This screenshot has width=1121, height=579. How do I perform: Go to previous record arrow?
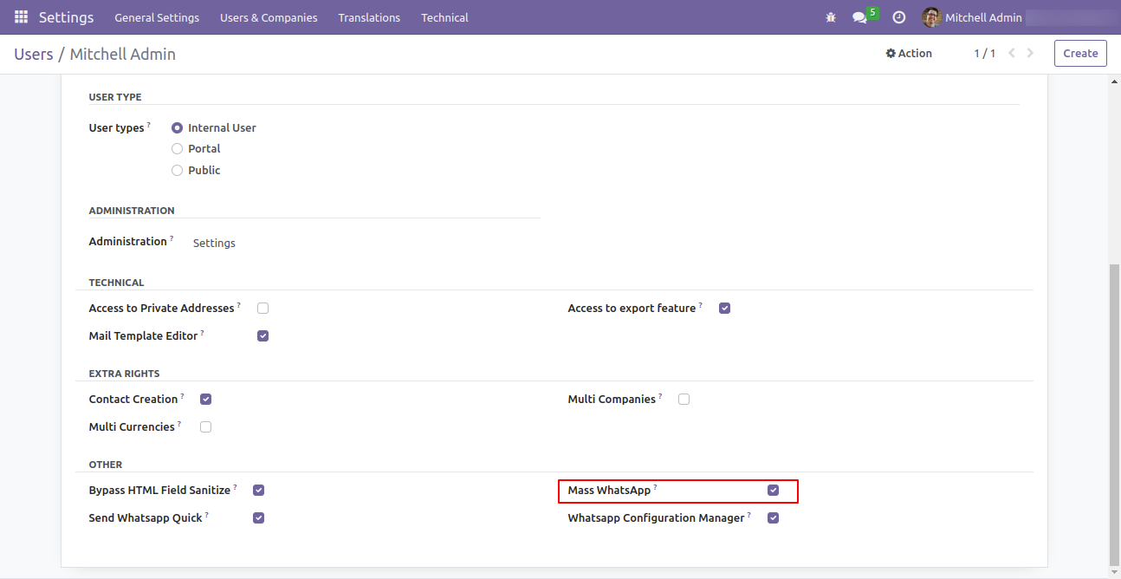click(1011, 54)
